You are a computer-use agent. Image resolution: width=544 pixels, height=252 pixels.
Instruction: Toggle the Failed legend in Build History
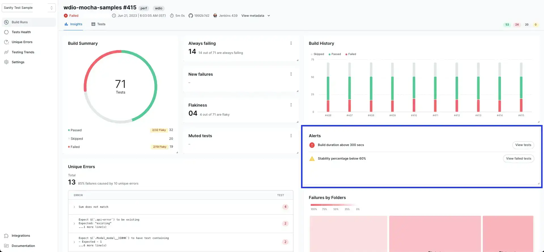click(351, 54)
